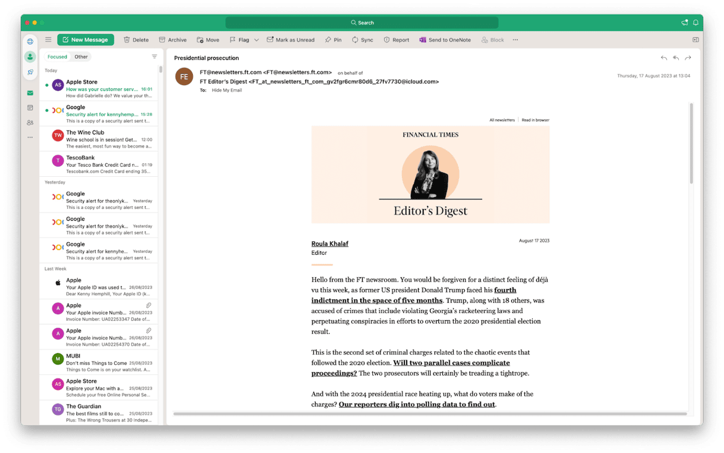
Task: Open Apple invoice UA02254370 email
Action: (99, 337)
